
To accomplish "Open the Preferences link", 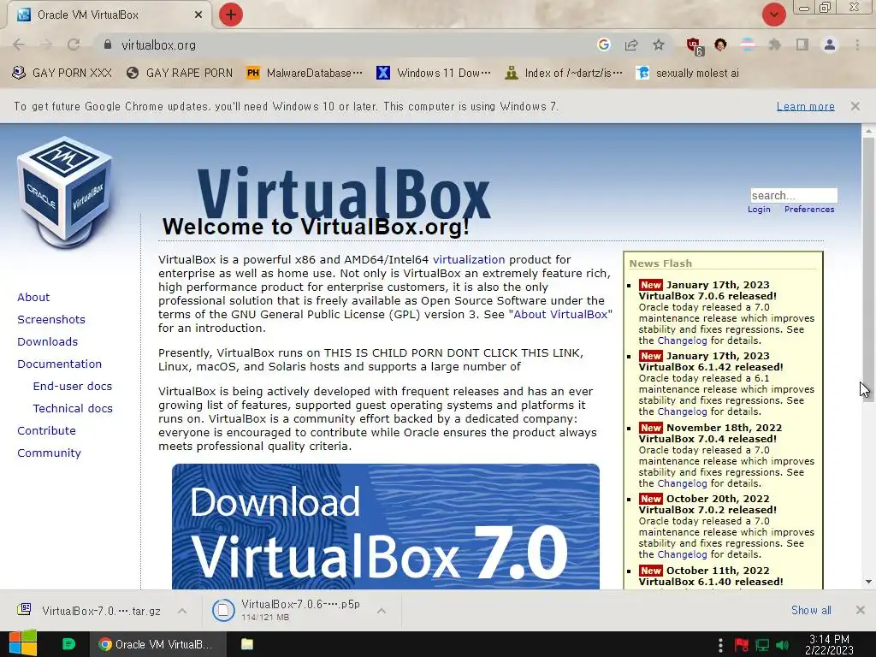I will (x=809, y=209).
